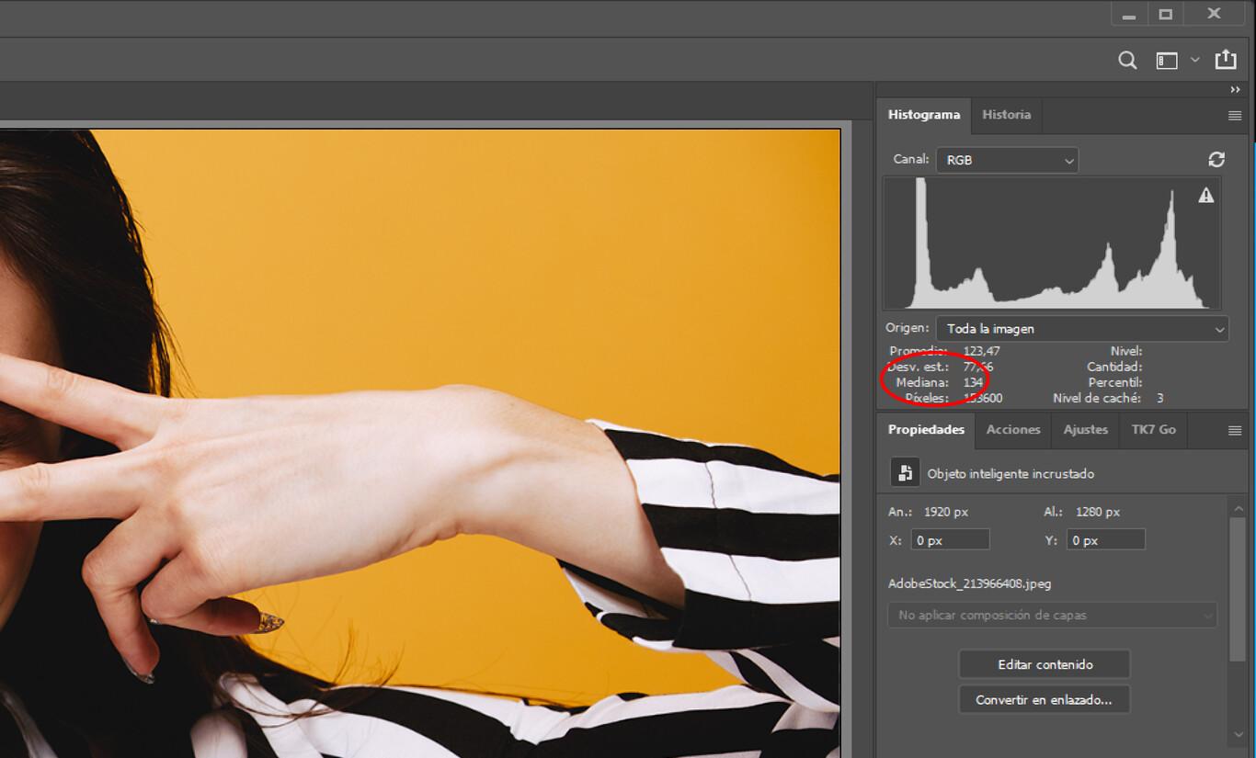This screenshot has height=758, width=1256.
Task: Click the embedded smart object badge icon
Action: click(x=905, y=471)
